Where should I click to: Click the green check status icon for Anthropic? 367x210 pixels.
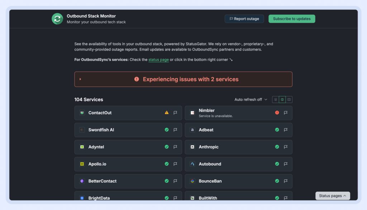click(277, 147)
